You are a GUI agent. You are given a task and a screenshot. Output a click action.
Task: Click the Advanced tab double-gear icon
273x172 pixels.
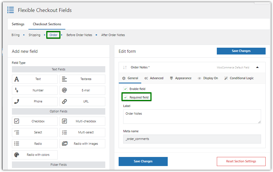point(146,78)
